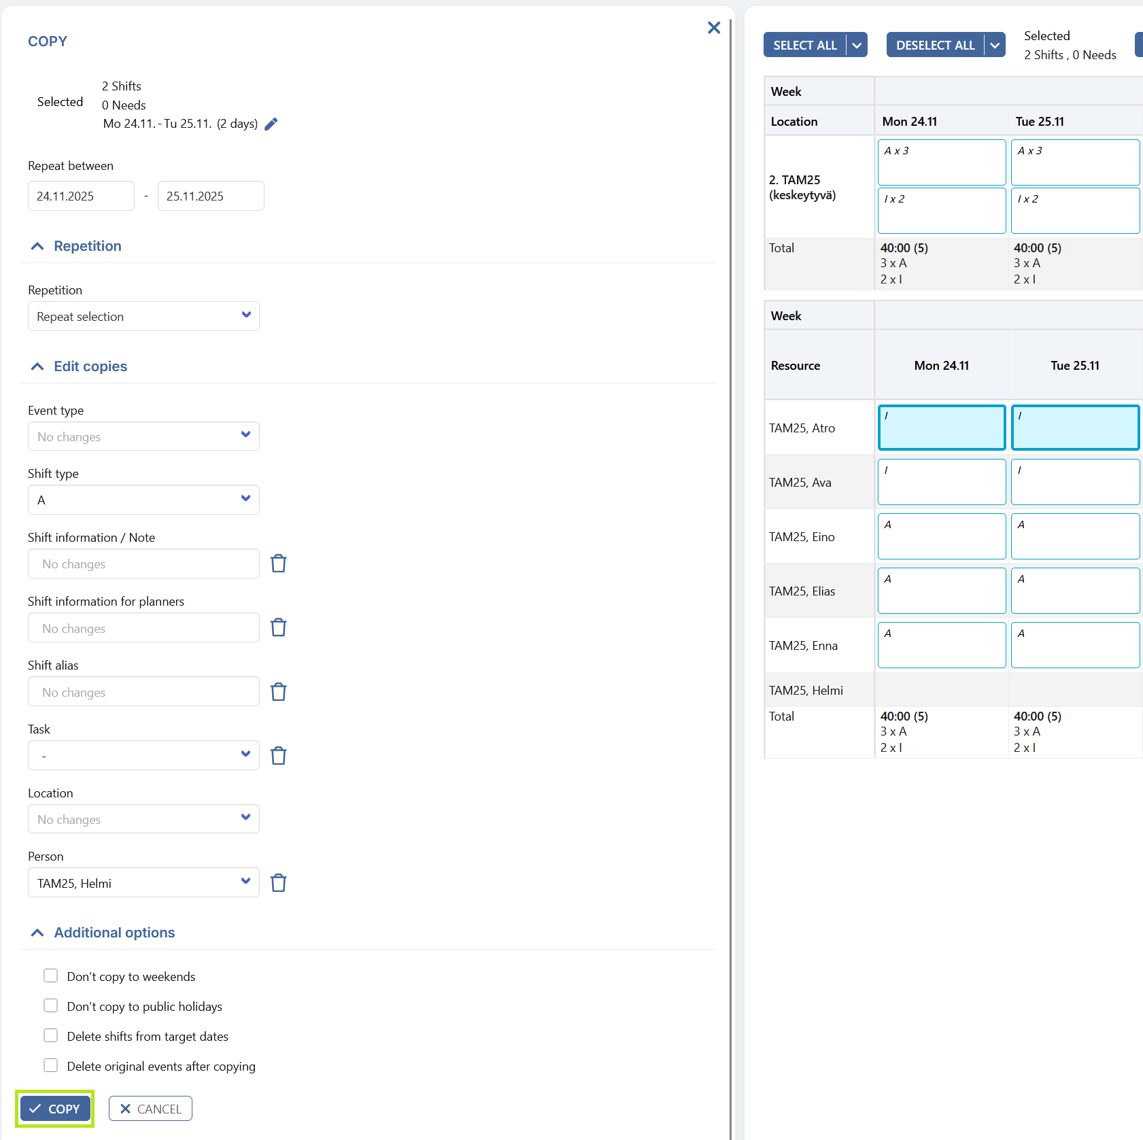Image resolution: width=1143 pixels, height=1140 pixels.
Task: Click the end date field 25.11.2025
Action: pyautogui.click(x=211, y=196)
